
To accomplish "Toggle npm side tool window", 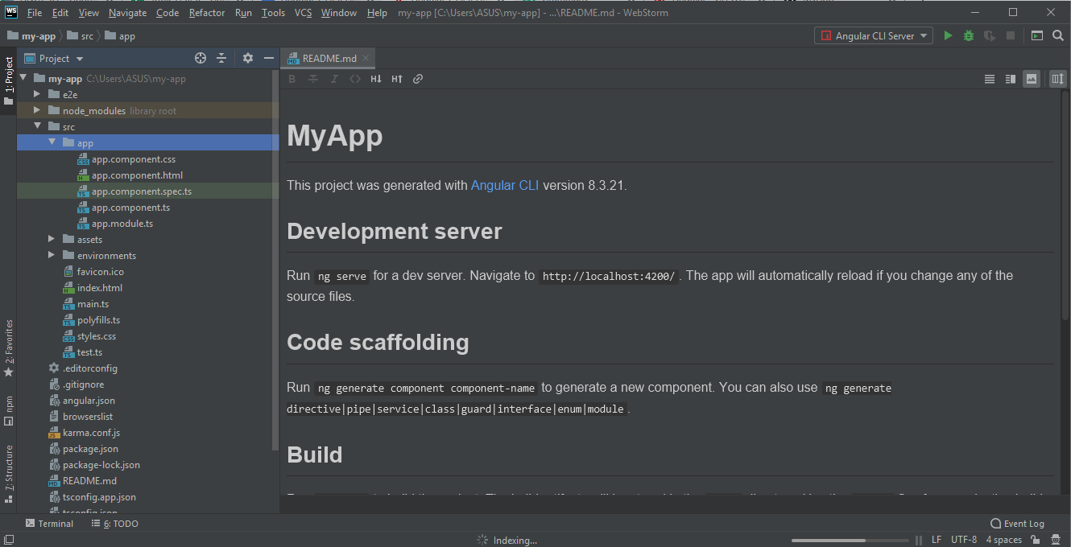I will [x=8, y=409].
